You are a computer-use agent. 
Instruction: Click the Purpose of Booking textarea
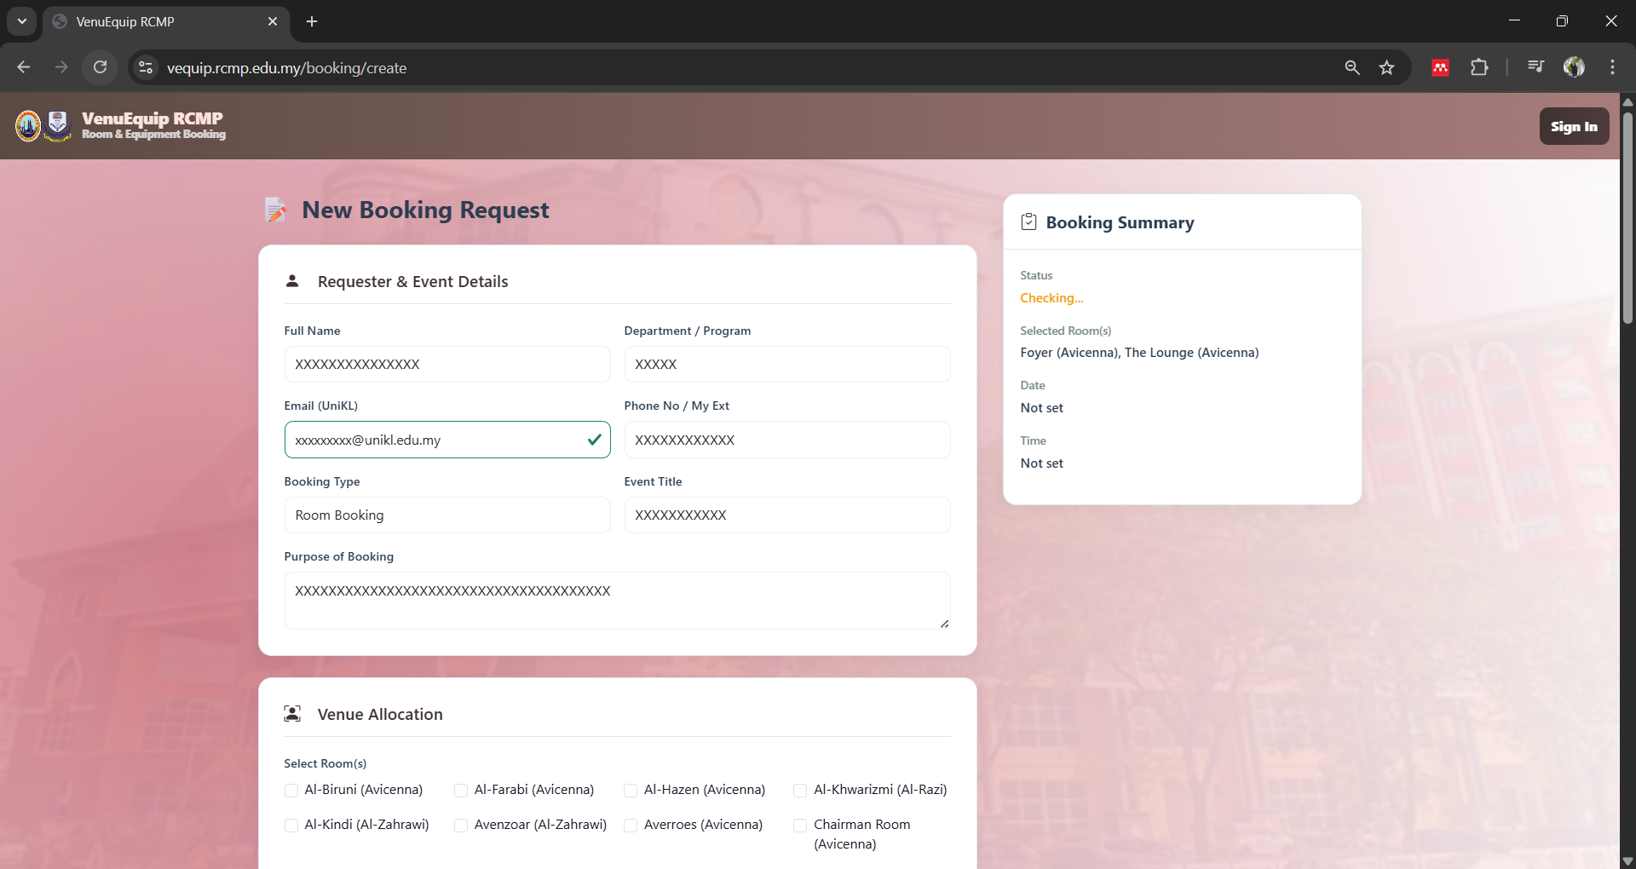(x=617, y=601)
